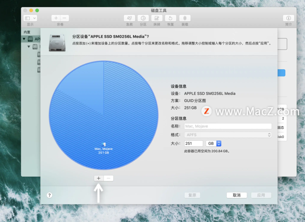Select the 分区 partition toolbar icon
Image resolution: width=305 pixels, height=222 pixels.
click(143, 18)
